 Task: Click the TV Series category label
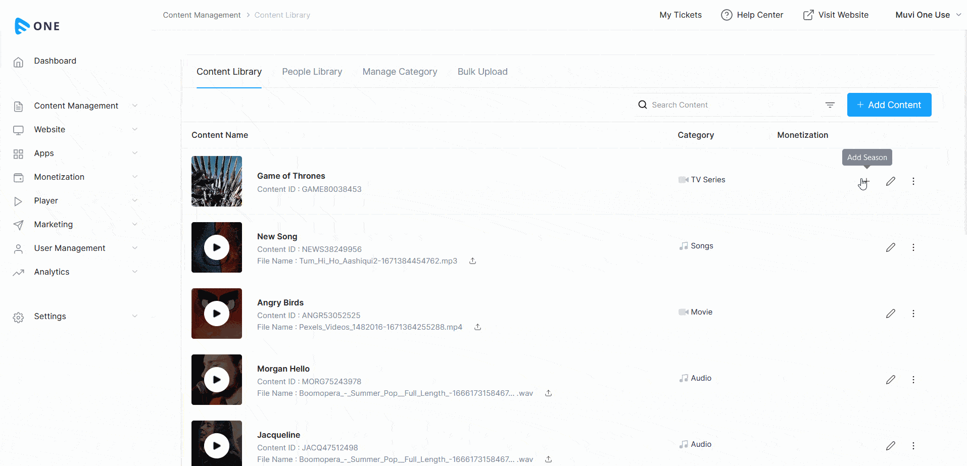click(708, 180)
